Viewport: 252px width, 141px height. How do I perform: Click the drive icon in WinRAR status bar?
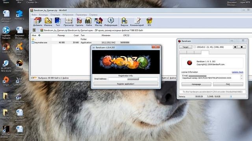(32, 78)
